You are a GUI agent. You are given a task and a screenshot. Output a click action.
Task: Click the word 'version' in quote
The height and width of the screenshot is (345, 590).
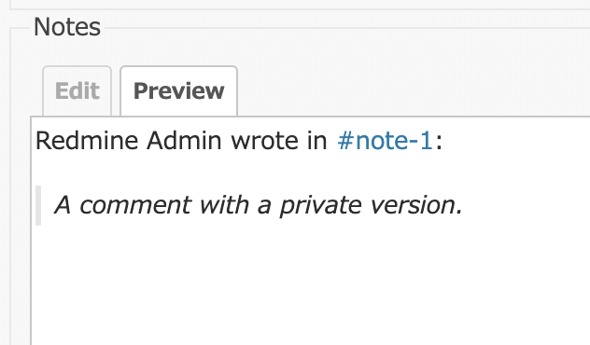[x=413, y=205]
